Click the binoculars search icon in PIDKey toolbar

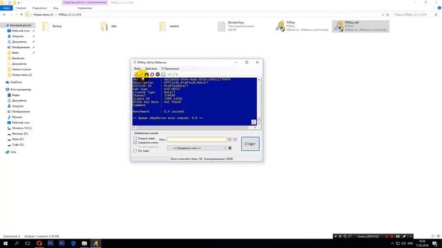click(146, 74)
